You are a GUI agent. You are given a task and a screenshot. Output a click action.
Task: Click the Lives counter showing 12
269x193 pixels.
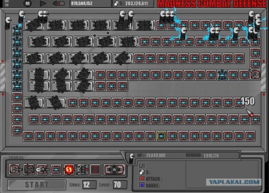point(89,185)
